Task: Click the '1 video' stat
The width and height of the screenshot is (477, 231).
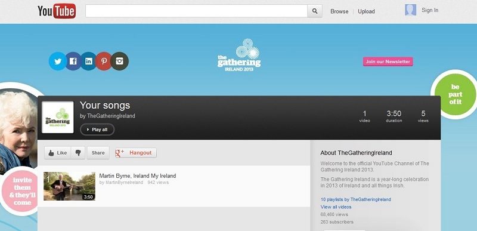Action: (364, 116)
